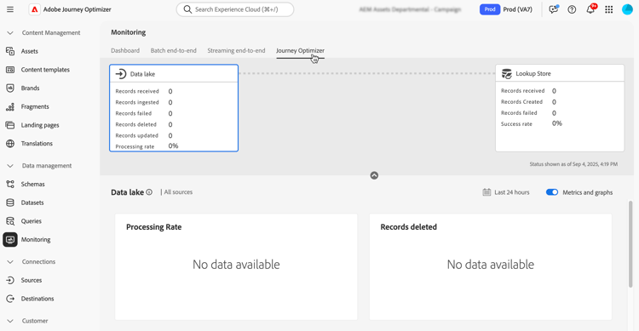Collapse the Data management section

coord(10,166)
